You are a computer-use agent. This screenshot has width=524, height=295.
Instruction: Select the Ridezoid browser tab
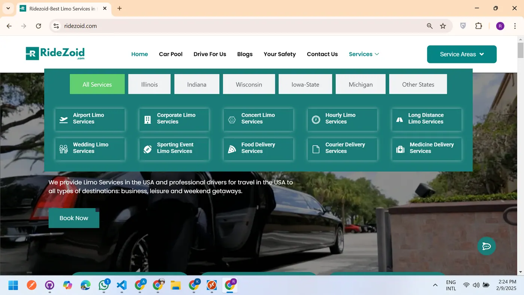click(x=64, y=9)
